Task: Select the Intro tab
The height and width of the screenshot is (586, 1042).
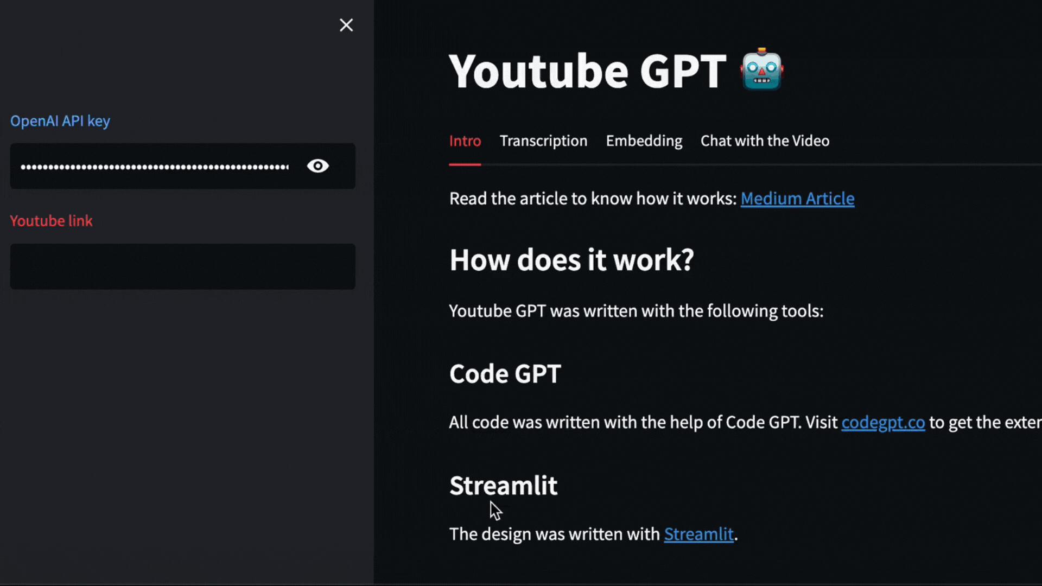Action: click(x=465, y=141)
